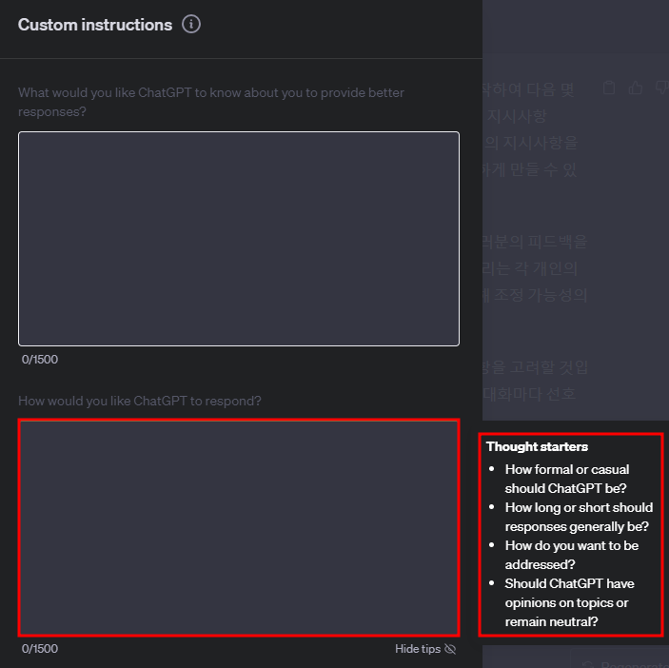This screenshot has width=669, height=668.
Task: Click 'How long or short should responses' tip
Action: click(579, 517)
